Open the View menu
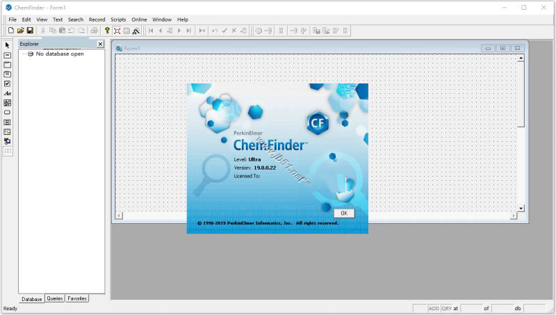Screen dimensions: 556x315 coord(42,19)
